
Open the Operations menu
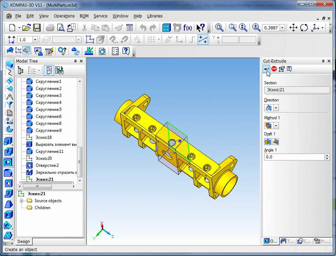(64, 16)
